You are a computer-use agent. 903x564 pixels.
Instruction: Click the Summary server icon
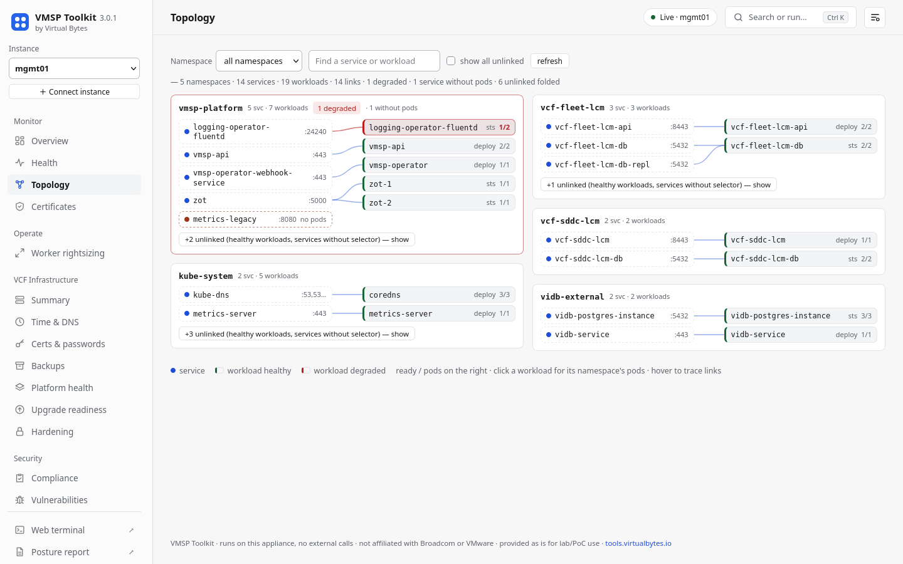point(20,300)
